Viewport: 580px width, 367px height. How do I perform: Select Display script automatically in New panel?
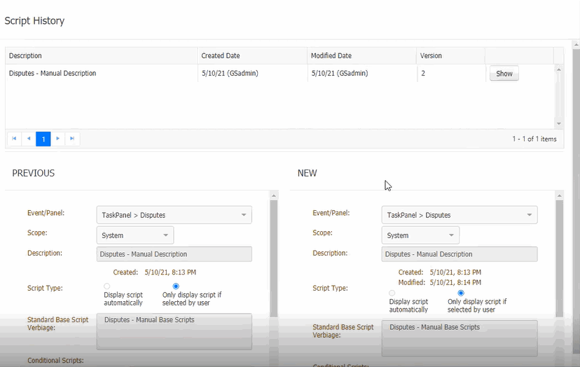(392, 293)
